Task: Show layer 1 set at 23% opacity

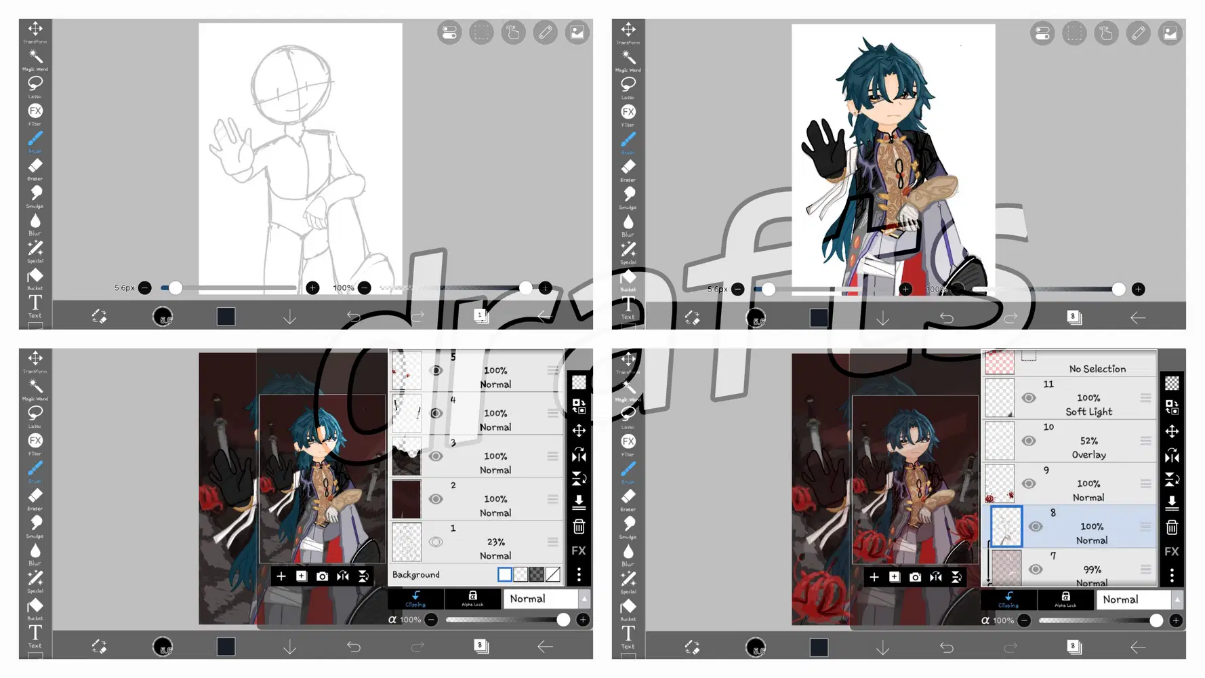Action: click(x=436, y=542)
